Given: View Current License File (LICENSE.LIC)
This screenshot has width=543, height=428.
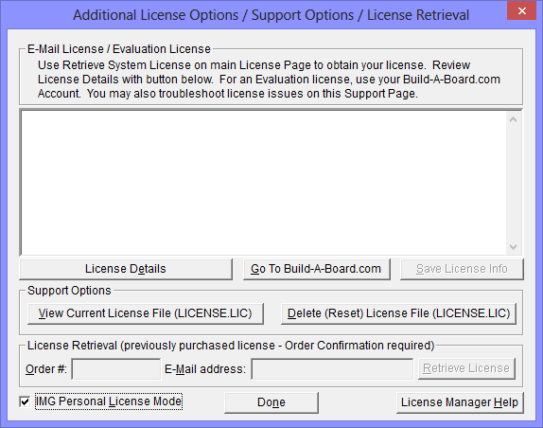Looking at the screenshot, I should point(146,313).
